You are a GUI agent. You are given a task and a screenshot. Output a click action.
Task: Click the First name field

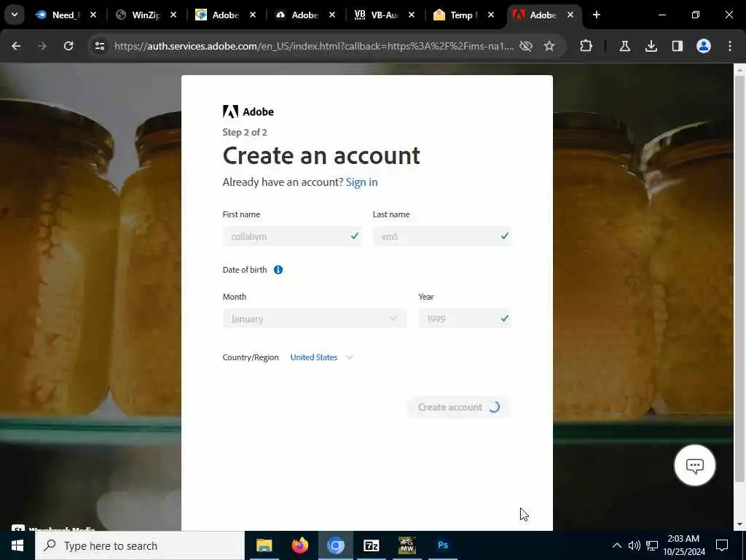pos(292,236)
